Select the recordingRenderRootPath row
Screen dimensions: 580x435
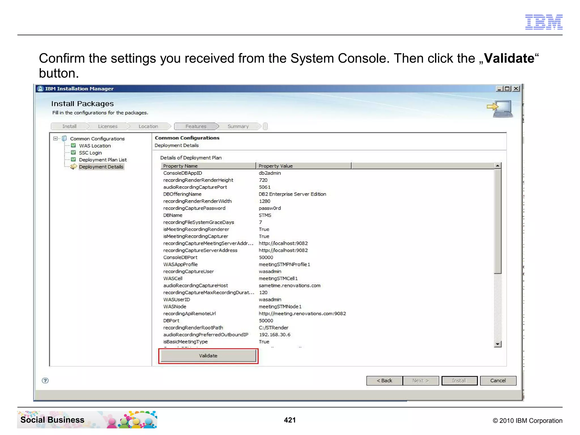[327, 328]
